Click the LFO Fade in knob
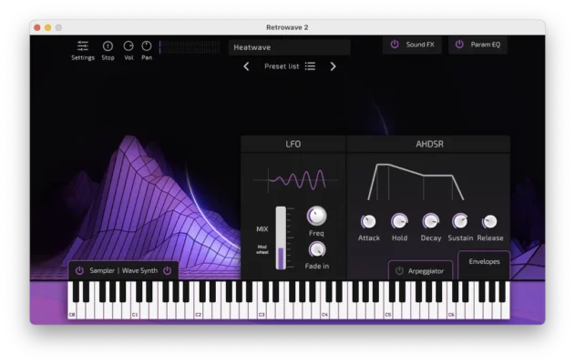Image resolution: width=575 pixels, height=364 pixels. (316, 249)
